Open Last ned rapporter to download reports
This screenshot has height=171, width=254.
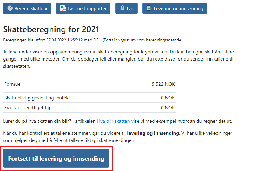click(83, 8)
